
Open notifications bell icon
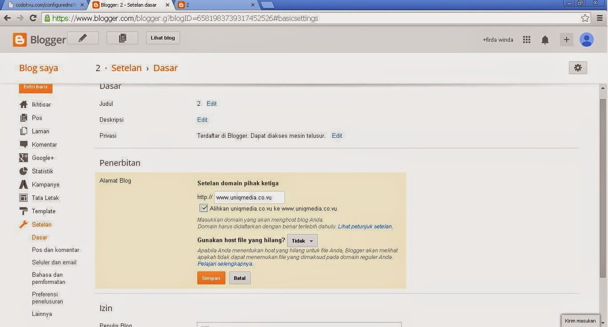click(x=545, y=40)
